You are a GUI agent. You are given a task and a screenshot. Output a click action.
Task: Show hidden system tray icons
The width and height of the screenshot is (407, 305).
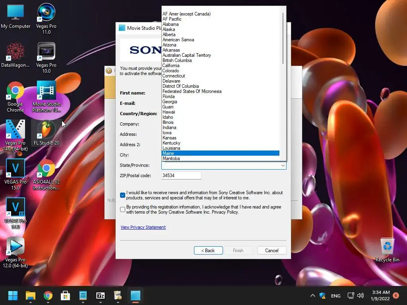(x=313, y=295)
